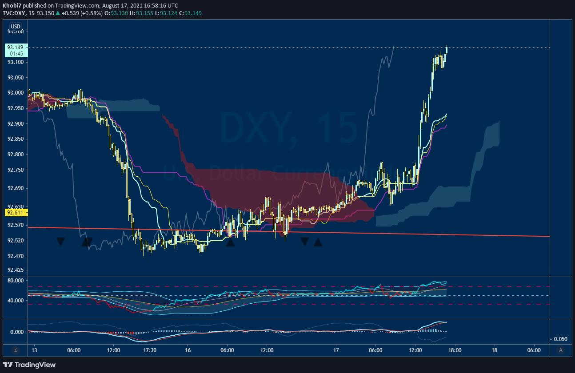This screenshot has width=575, height=373.
Task: Click the Z timezone button at bottom left
Action: click(x=16, y=350)
